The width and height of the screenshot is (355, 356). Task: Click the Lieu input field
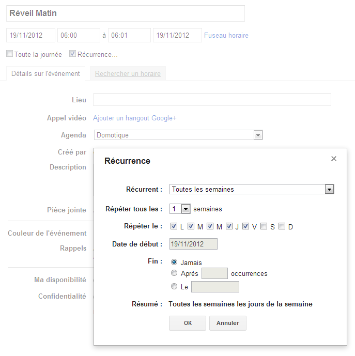[x=212, y=100]
